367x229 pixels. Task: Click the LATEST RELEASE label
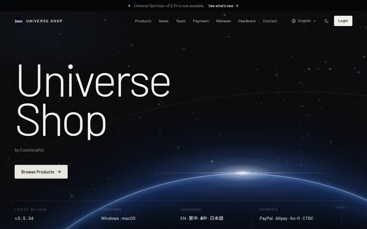tap(31, 210)
